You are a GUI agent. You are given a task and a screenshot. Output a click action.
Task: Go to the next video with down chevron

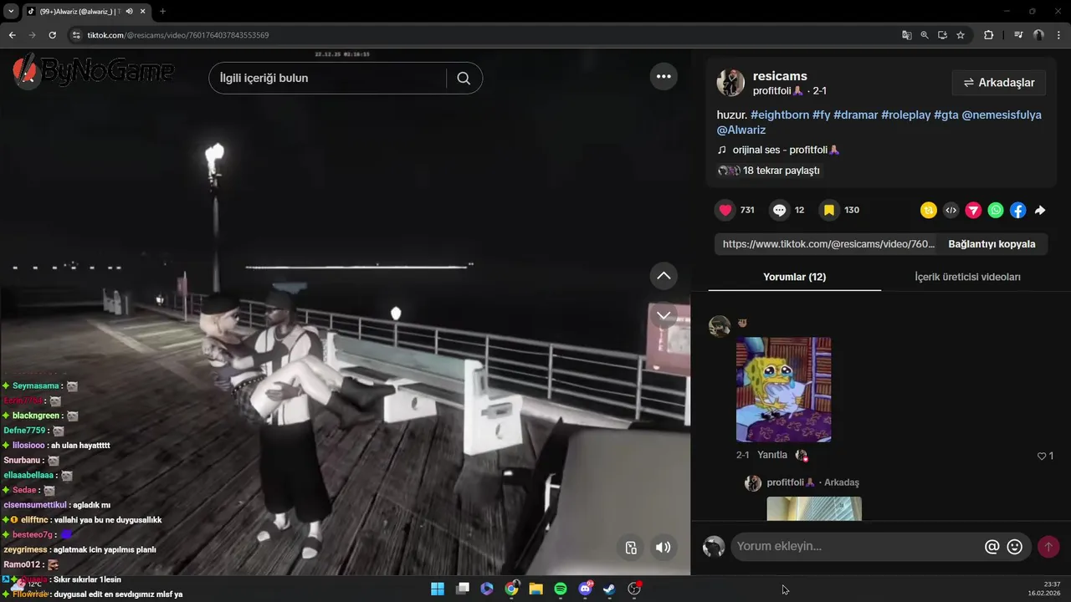coord(664,315)
